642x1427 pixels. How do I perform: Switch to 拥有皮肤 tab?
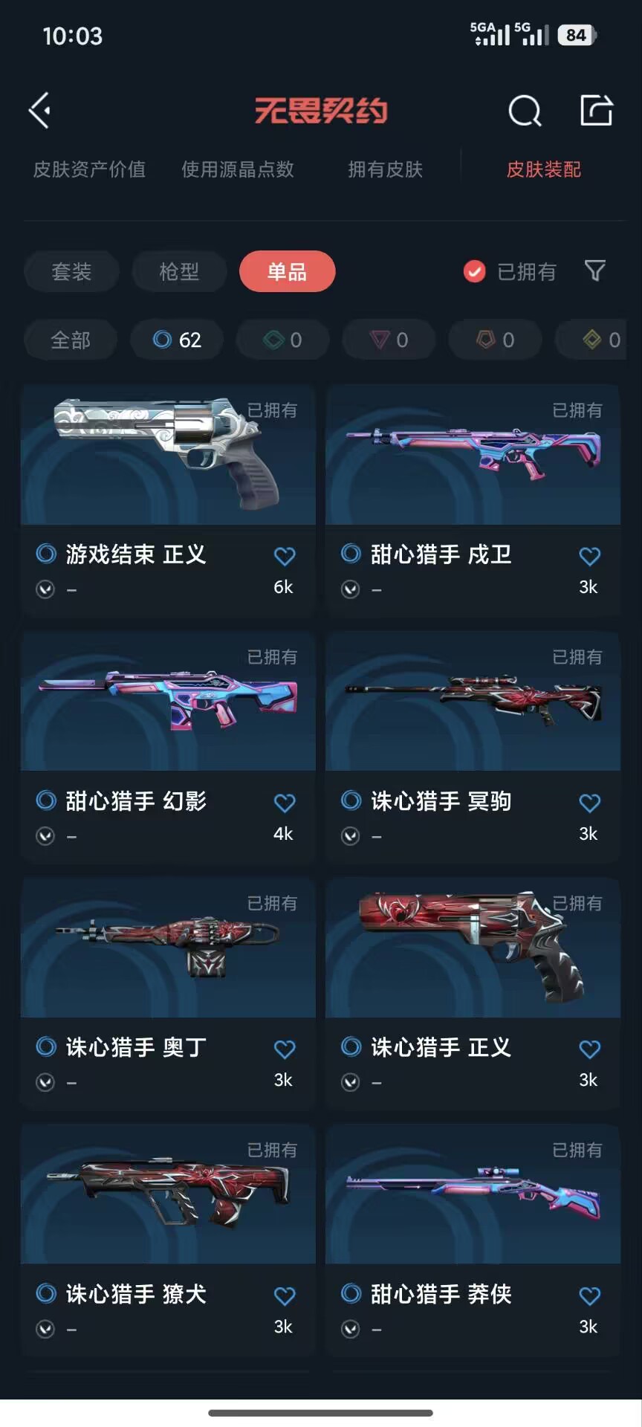385,169
